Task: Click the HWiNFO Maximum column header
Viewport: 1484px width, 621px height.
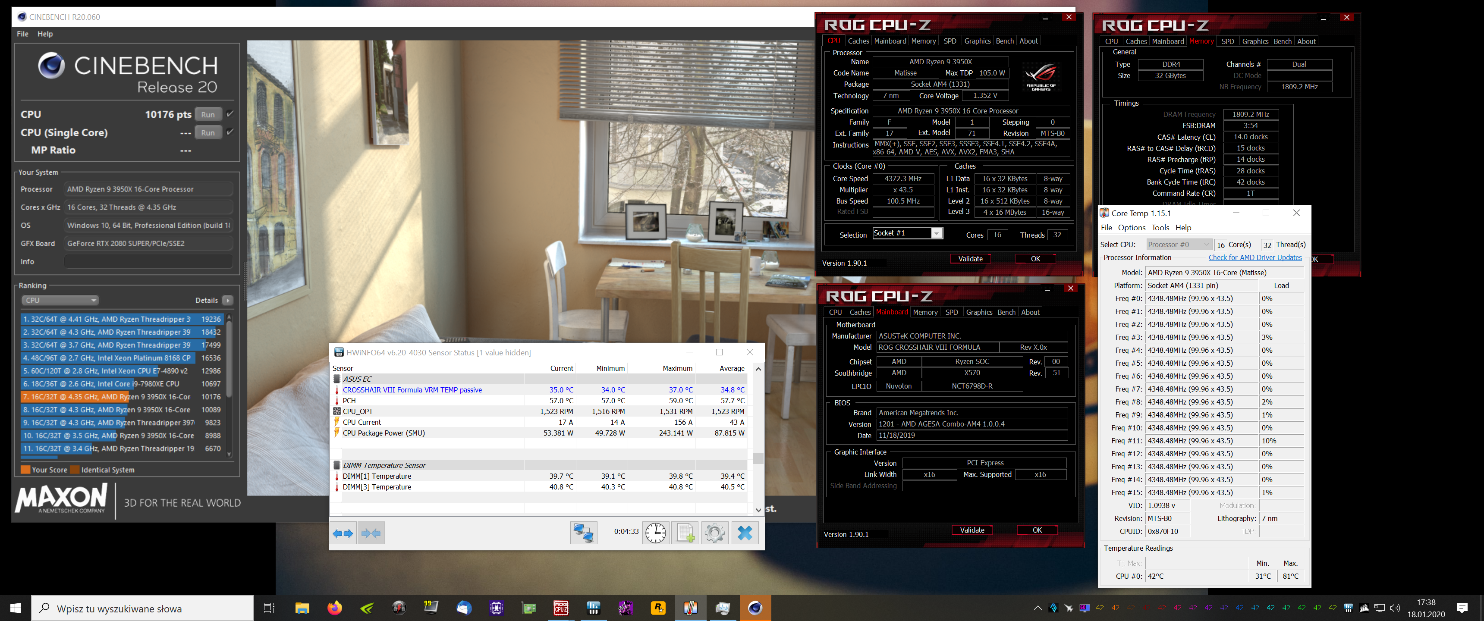Action: pyautogui.click(x=661, y=368)
